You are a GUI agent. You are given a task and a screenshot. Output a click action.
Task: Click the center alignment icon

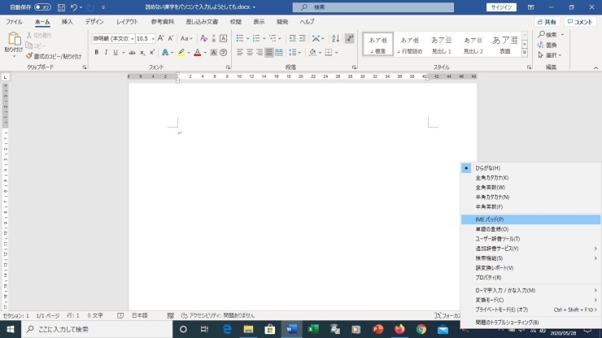click(x=251, y=53)
